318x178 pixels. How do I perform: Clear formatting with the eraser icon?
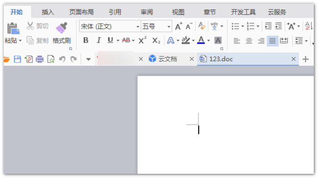[x=202, y=26]
